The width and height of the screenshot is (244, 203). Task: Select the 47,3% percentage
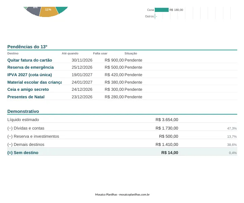pos(232,129)
